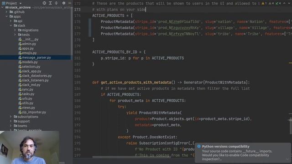Open Project panel gear settings
The width and height of the screenshot is (292, 164).
(64, 3)
